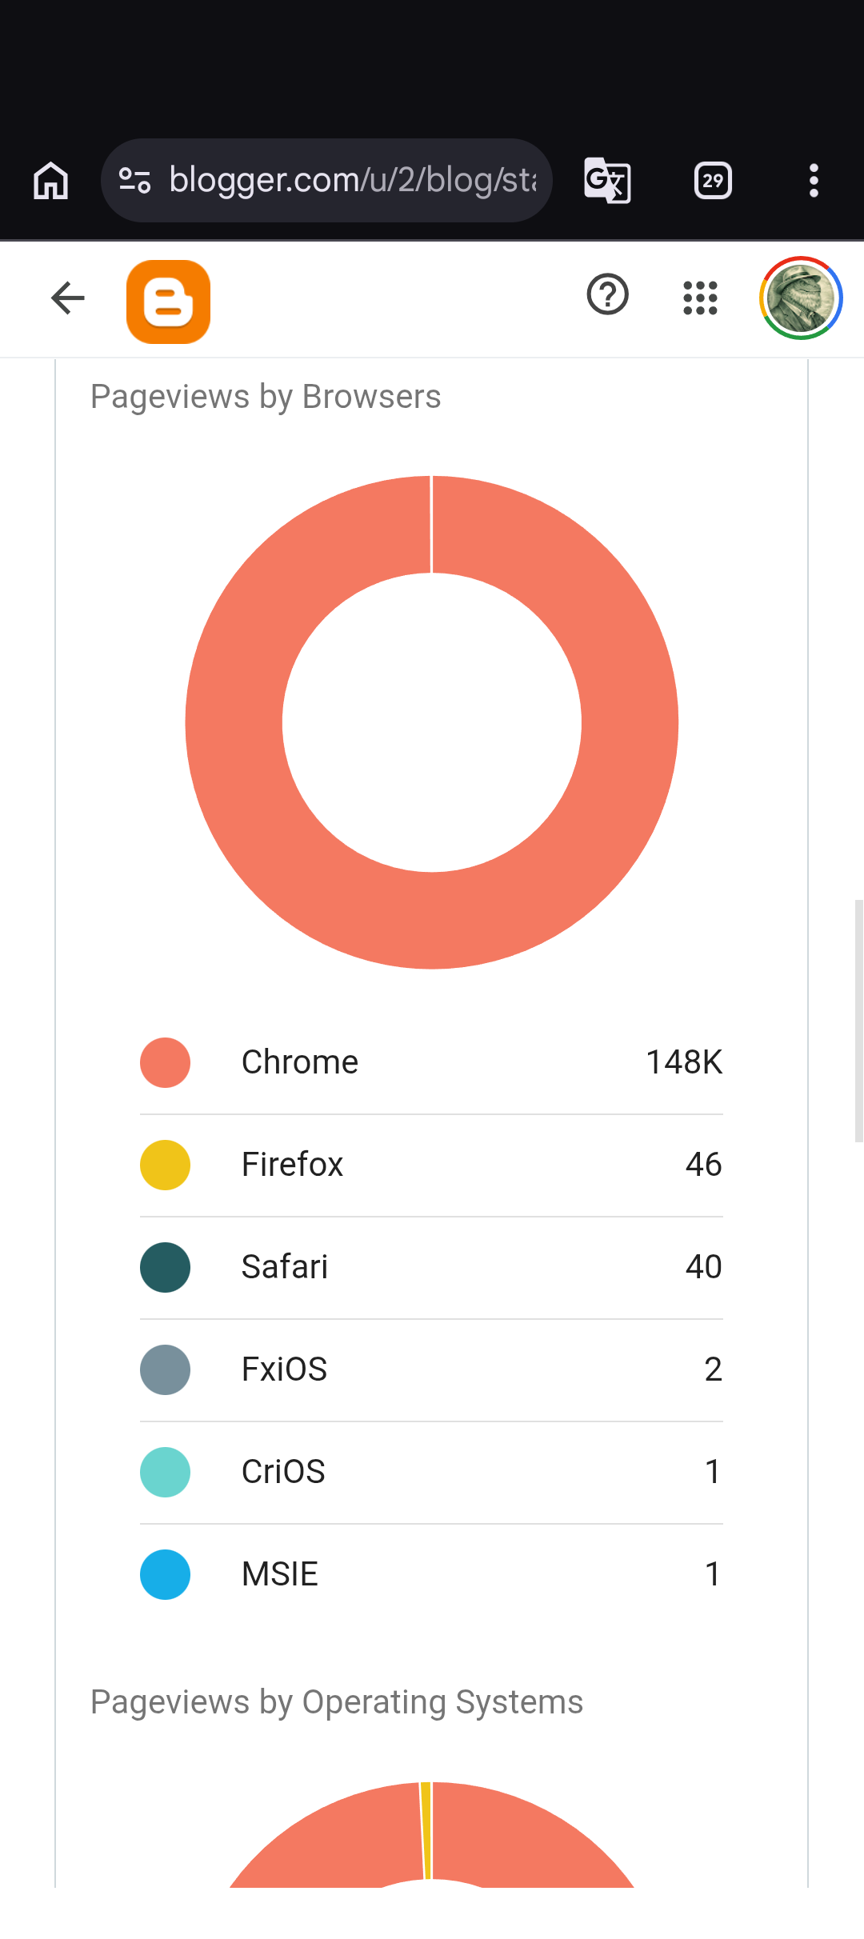Tap the browser home icon
This screenshot has width=864, height=1939.
50,181
